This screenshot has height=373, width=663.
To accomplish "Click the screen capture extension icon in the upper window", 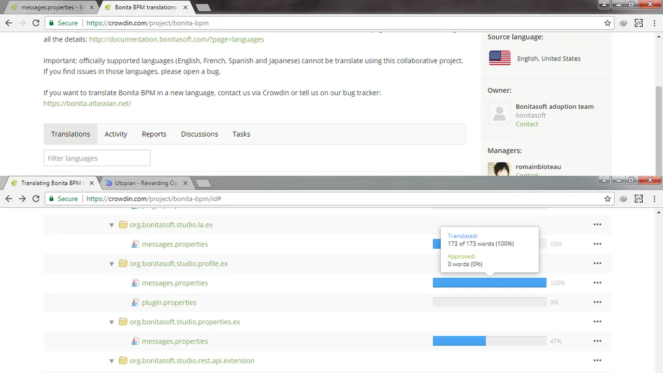I will [639, 23].
